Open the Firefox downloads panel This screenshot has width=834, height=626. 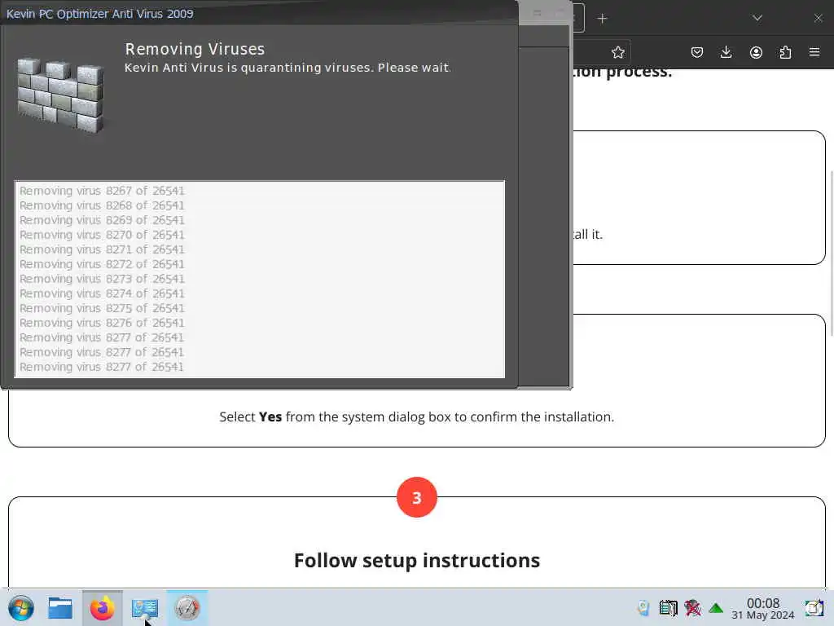coord(726,52)
